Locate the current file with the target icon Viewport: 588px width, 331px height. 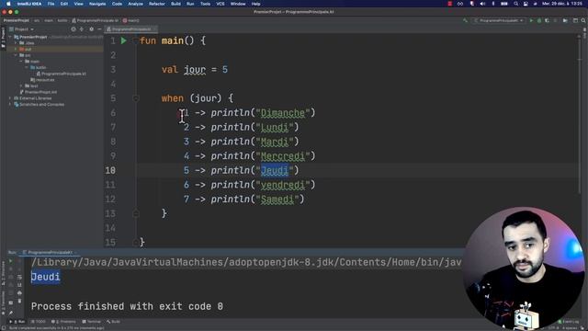pos(73,29)
